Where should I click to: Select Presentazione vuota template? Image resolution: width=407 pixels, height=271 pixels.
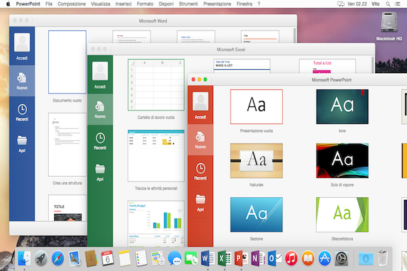tap(256, 107)
